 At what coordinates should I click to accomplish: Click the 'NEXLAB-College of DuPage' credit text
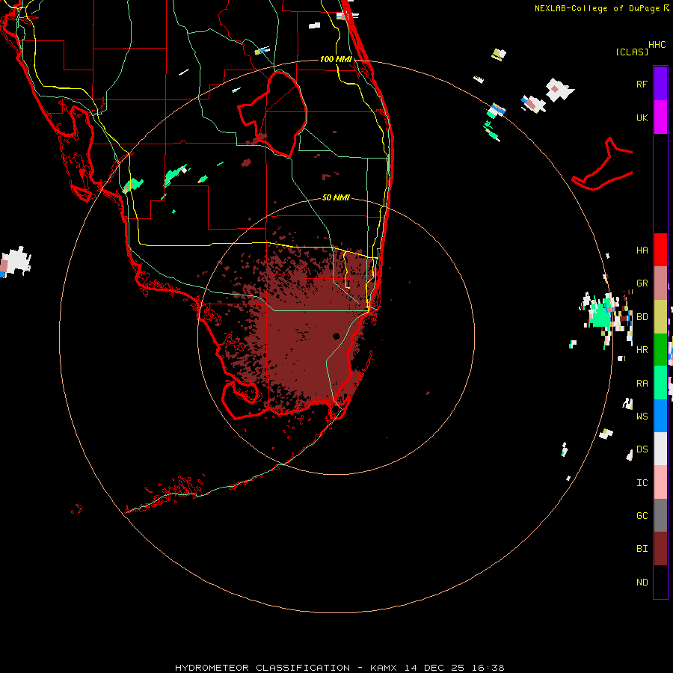(x=597, y=8)
